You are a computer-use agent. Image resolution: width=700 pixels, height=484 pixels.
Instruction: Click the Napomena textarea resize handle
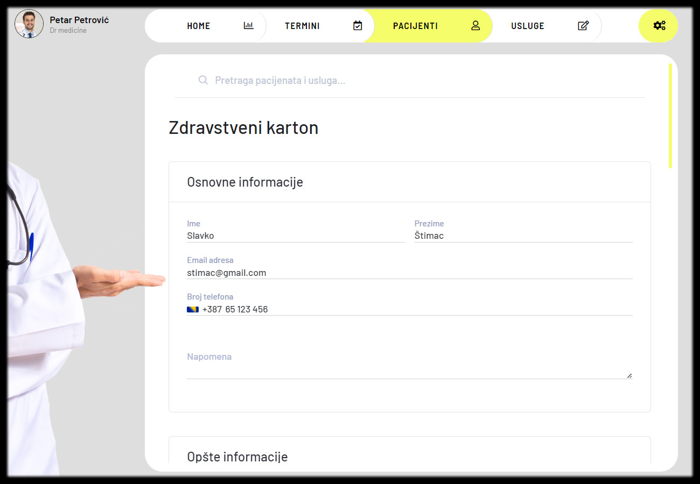pyautogui.click(x=629, y=375)
